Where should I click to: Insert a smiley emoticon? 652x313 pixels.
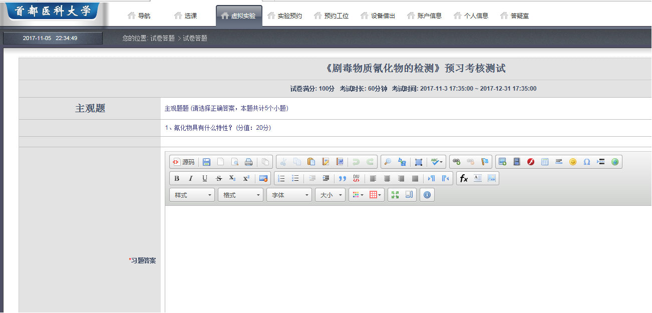(x=573, y=162)
